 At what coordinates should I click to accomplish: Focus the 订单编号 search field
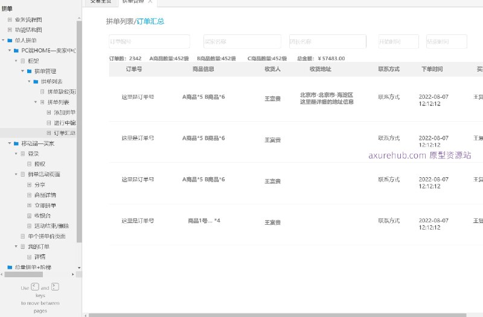(149, 42)
